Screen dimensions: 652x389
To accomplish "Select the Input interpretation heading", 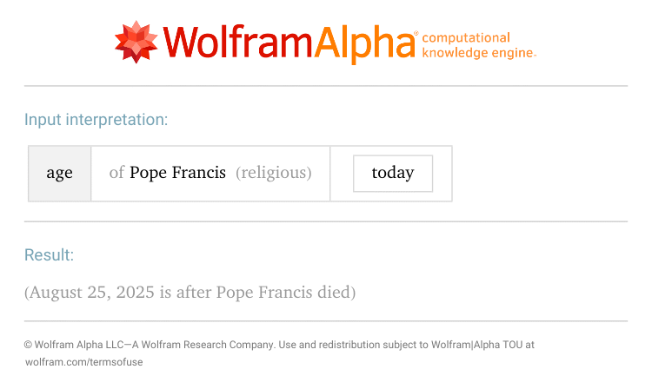I will point(96,120).
